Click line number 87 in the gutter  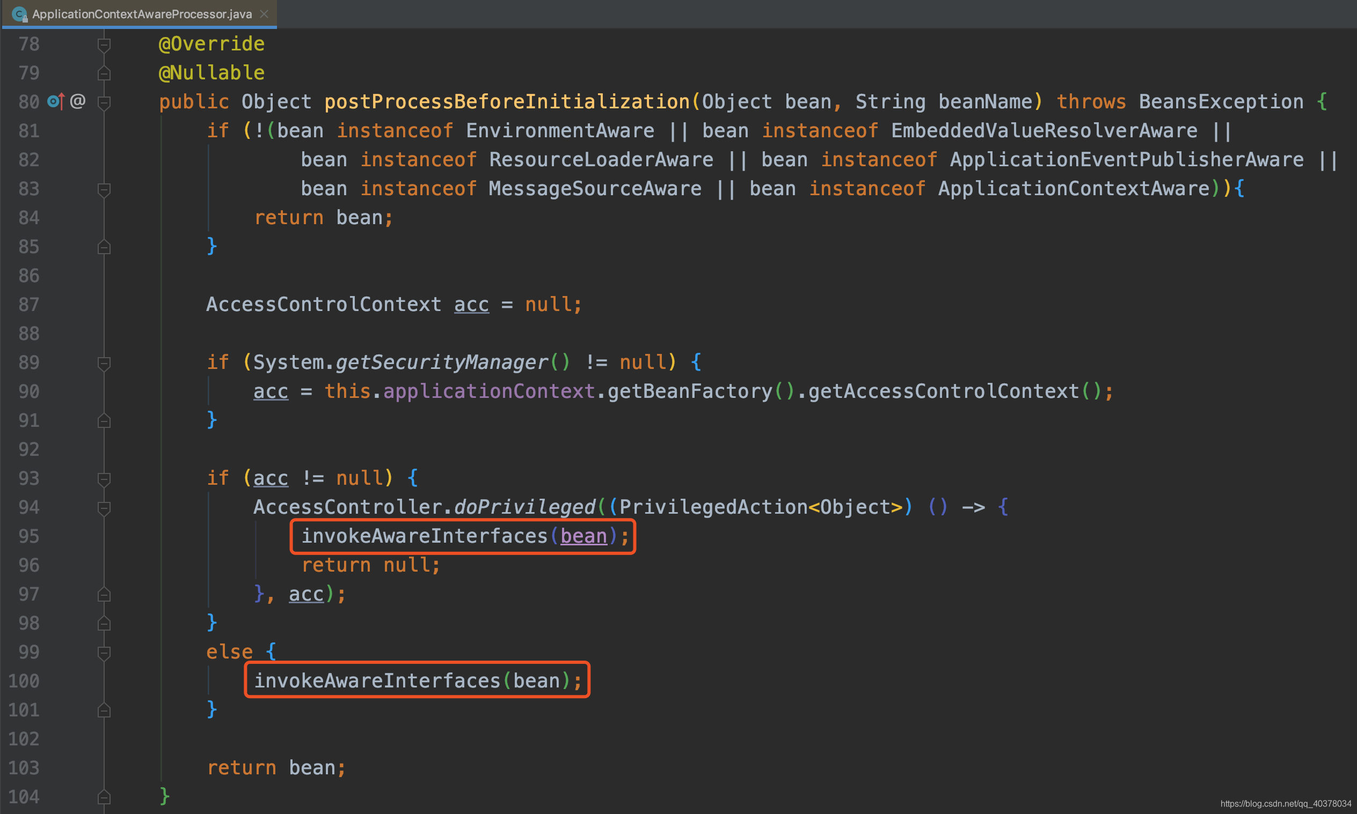pyautogui.click(x=28, y=305)
